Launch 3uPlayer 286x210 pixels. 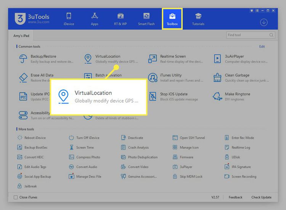point(182,167)
